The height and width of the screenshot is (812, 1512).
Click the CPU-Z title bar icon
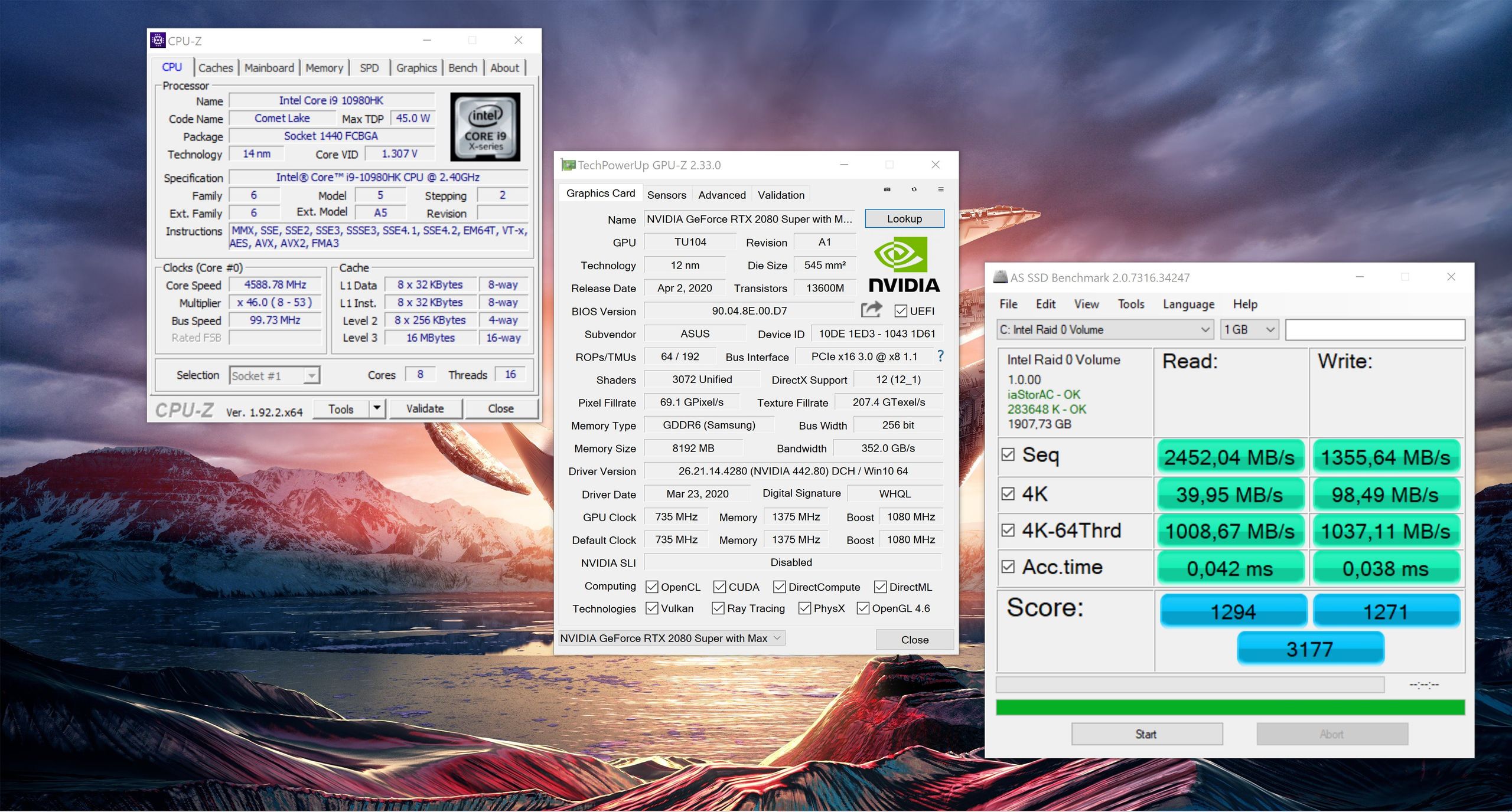click(x=158, y=40)
